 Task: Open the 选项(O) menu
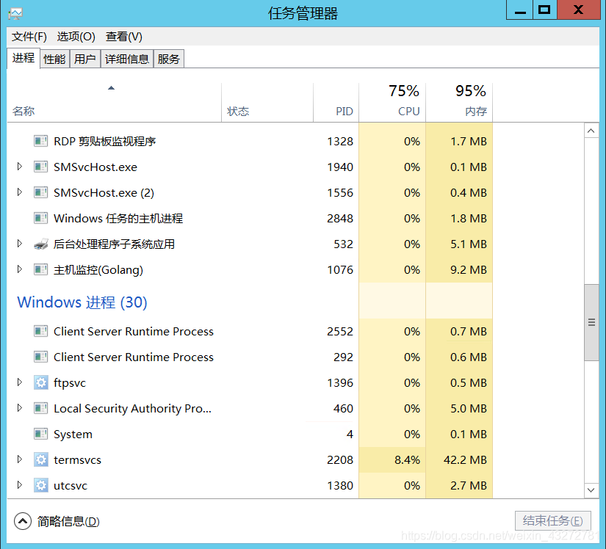(76, 37)
